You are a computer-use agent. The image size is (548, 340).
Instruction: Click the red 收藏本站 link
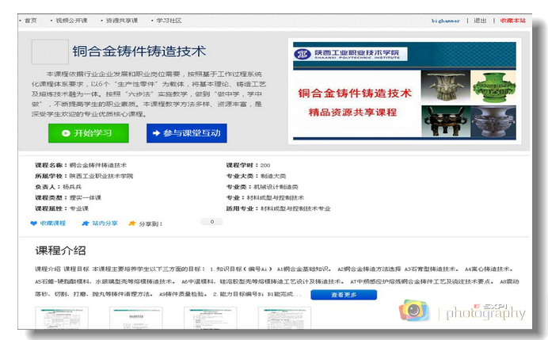pos(512,20)
